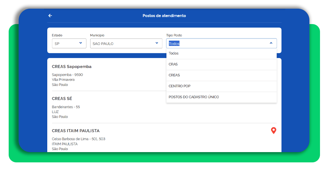Click the back arrow in the header
329x172 pixels.
tap(50, 16)
